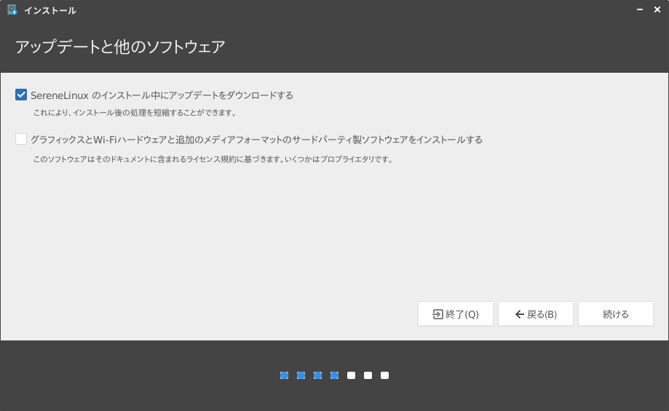Continue with the 続ける button
Screen dimensions: 669x411
[616, 314]
